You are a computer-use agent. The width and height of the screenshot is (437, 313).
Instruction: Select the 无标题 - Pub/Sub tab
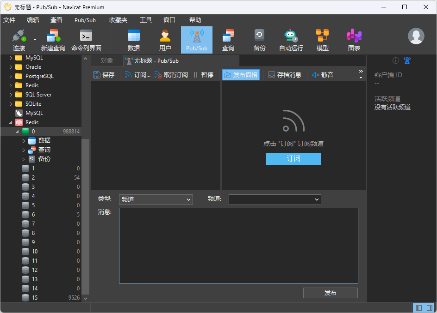pos(181,61)
